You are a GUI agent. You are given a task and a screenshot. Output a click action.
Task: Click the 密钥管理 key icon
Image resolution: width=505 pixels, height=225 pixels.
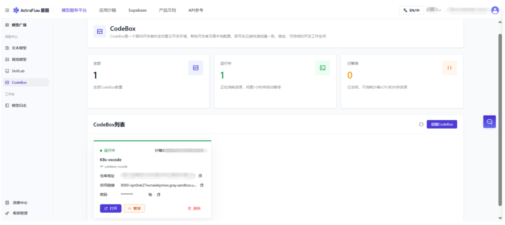point(7,213)
